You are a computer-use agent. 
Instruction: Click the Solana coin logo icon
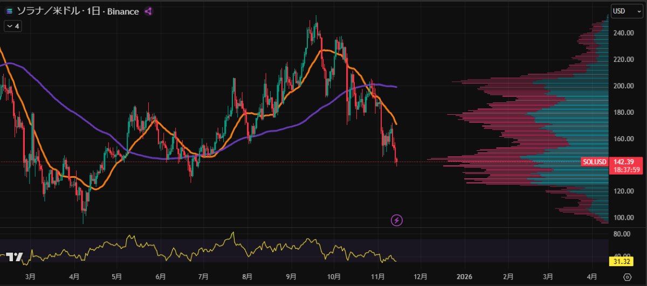click(x=10, y=11)
